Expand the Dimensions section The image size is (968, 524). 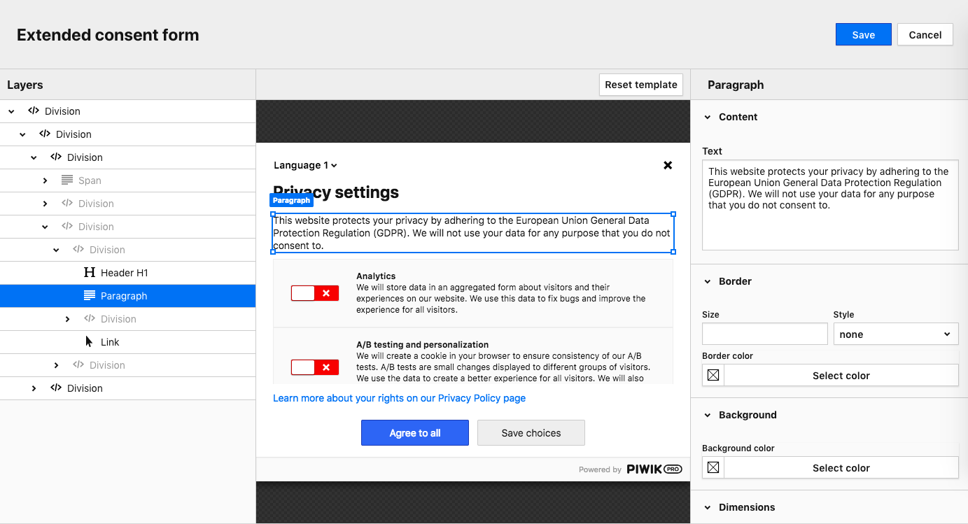click(708, 507)
